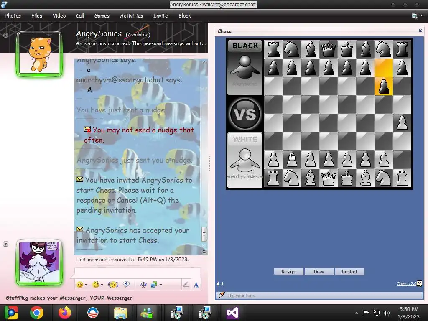Click the BLACK player avatar panel

[245, 67]
